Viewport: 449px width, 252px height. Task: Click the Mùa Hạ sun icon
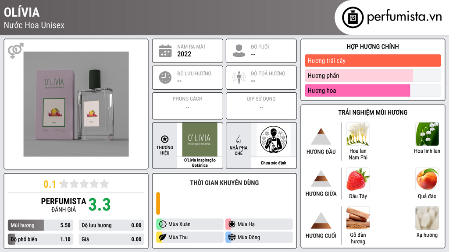coord(232,224)
